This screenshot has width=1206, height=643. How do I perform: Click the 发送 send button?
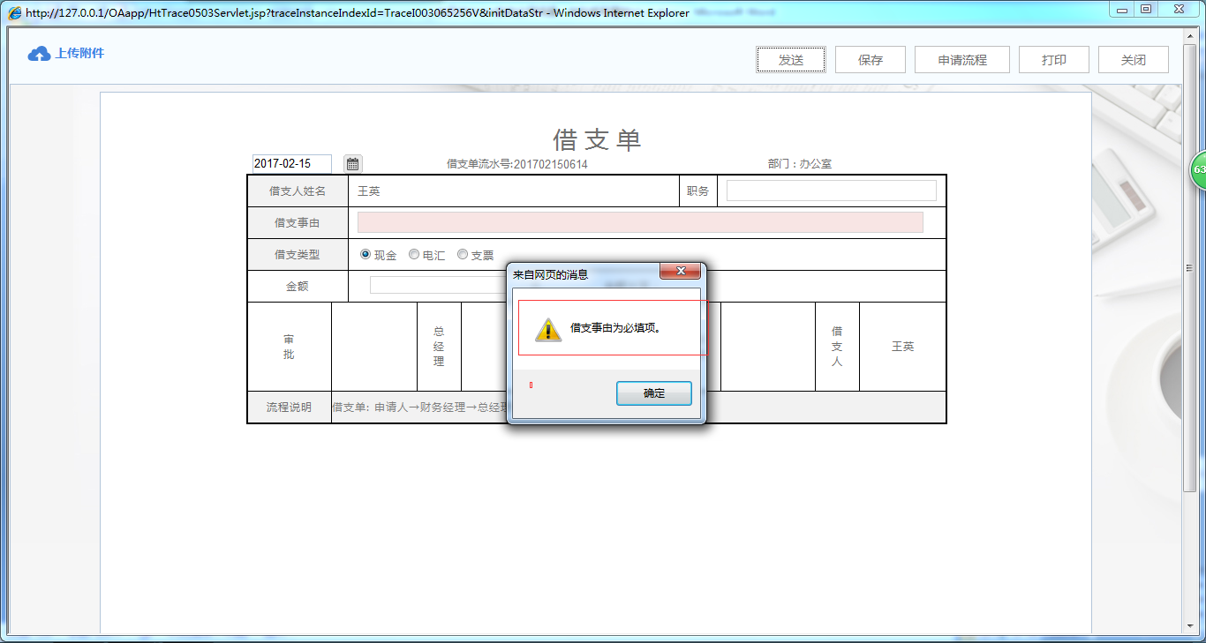pyautogui.click(x=790, y=59)
